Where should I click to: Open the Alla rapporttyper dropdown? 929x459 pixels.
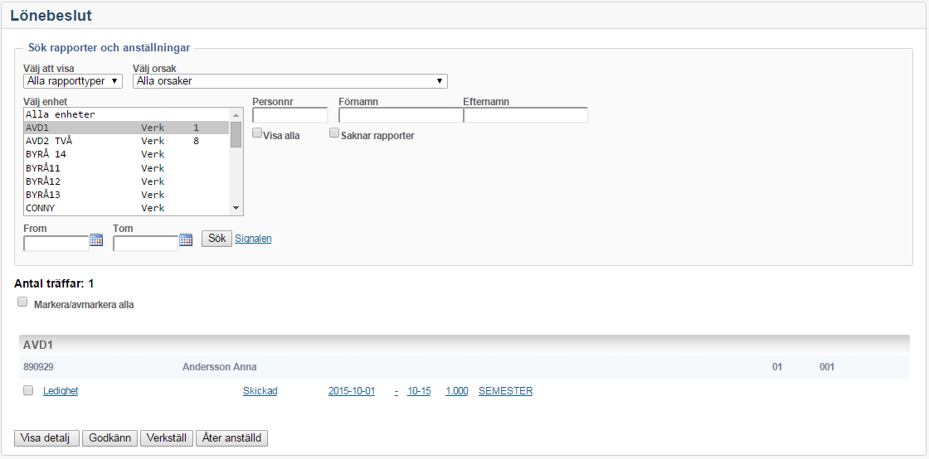(x=73, y=81)
